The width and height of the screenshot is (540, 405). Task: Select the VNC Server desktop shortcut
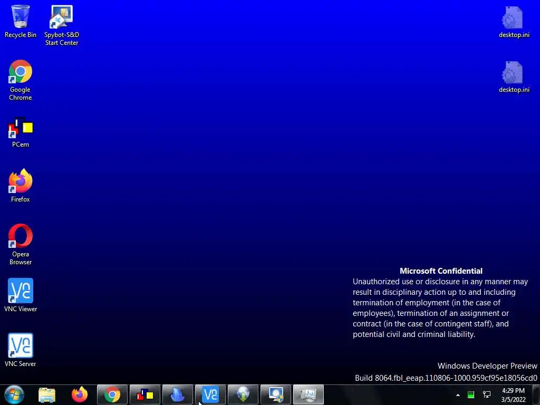point(21,350)
